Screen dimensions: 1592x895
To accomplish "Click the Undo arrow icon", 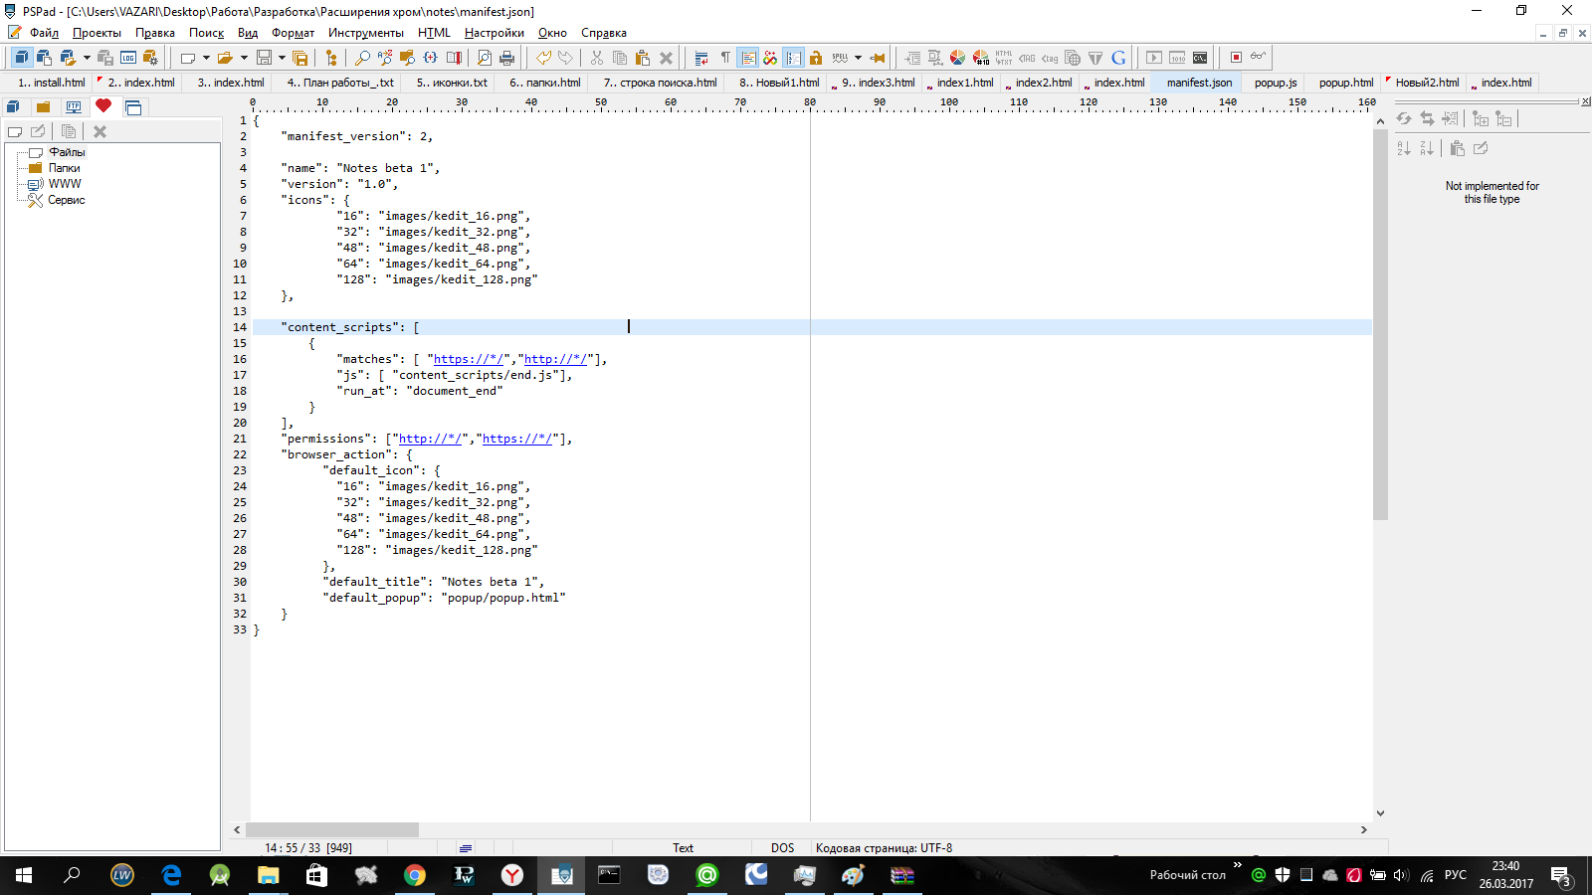I will click(543, 58).
